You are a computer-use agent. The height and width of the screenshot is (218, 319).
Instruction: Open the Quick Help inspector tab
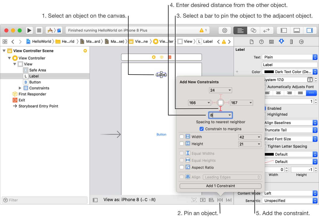(261, 42)
